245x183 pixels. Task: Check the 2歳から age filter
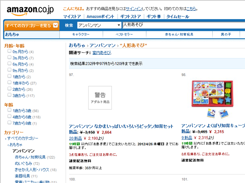(9, 89)
